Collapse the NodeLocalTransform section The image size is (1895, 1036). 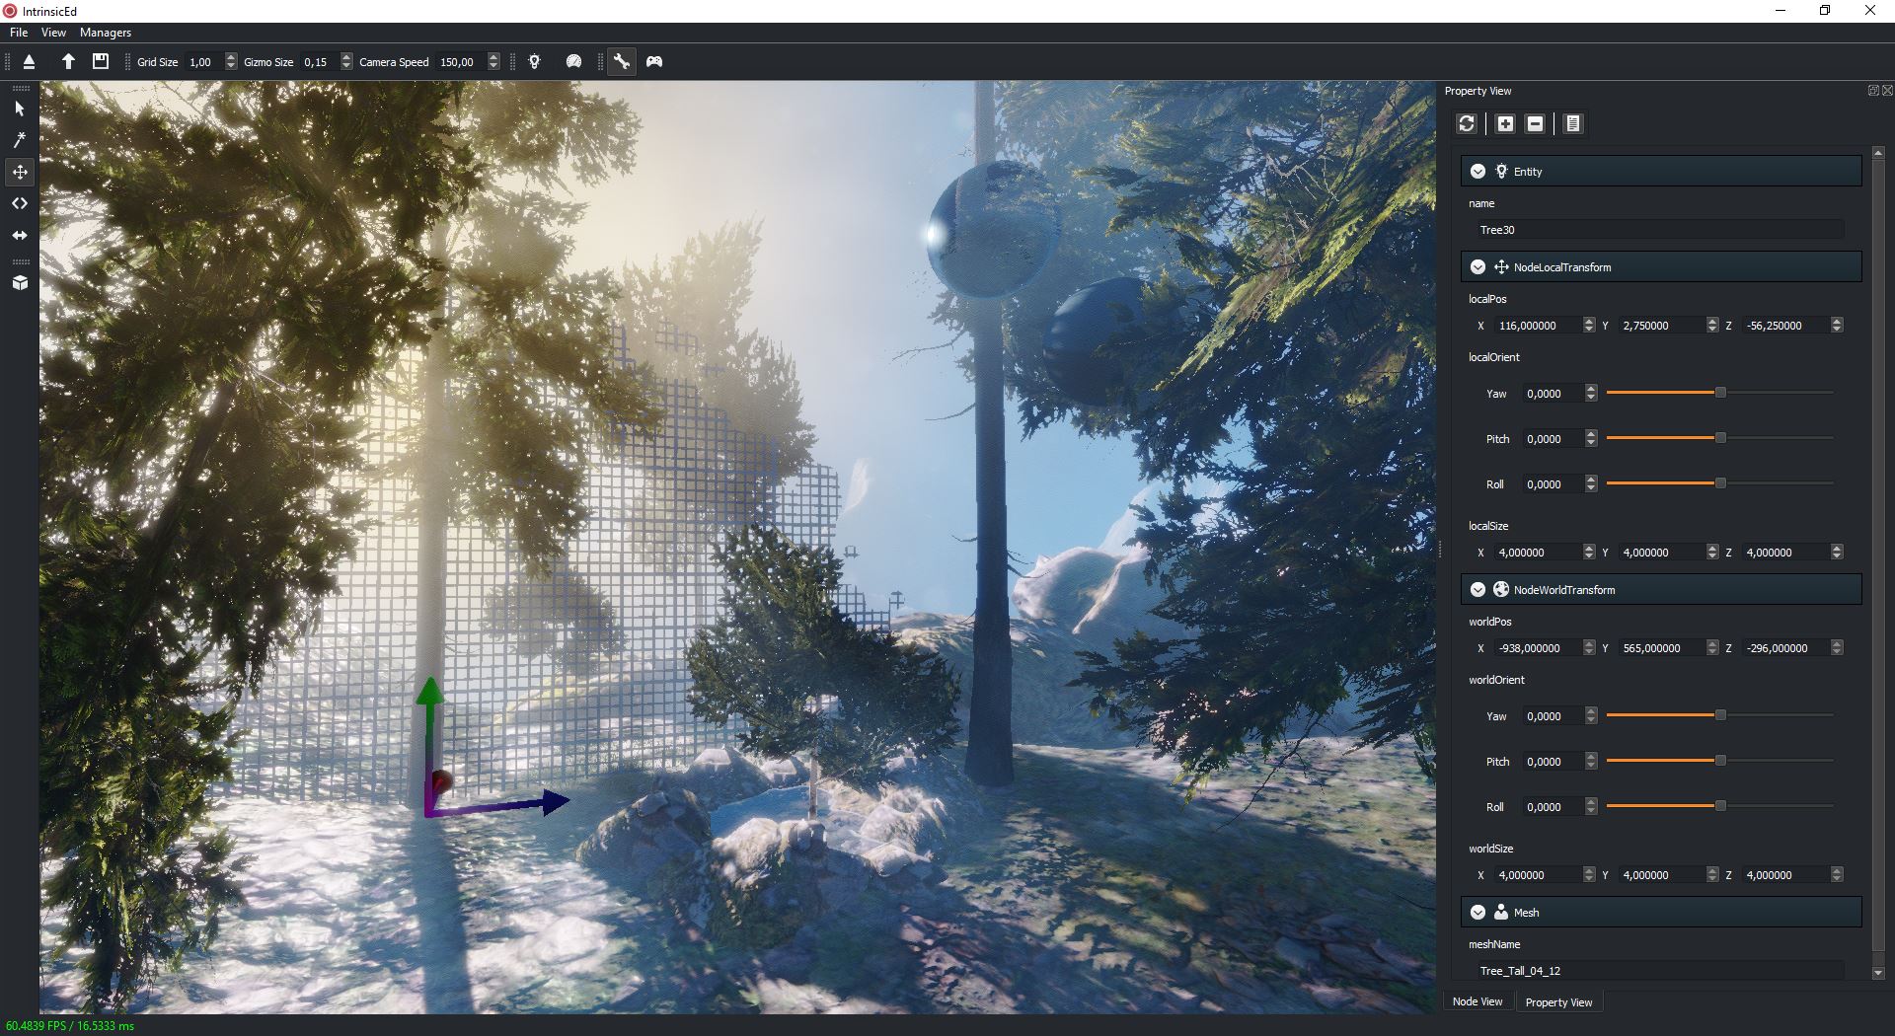coord(1478,266)
